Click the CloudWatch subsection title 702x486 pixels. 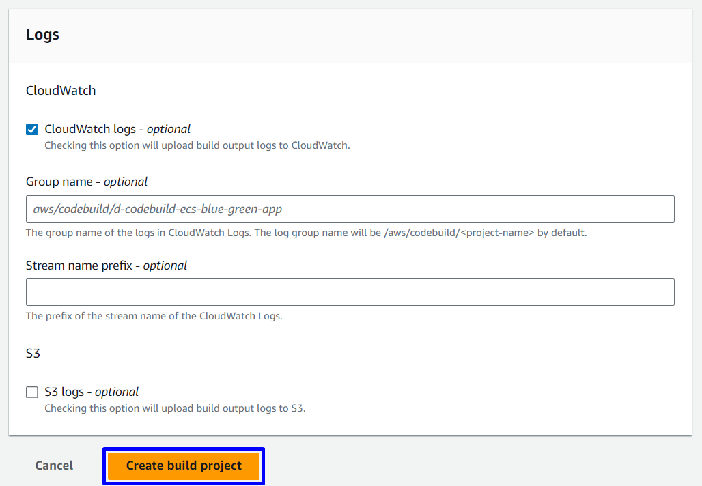61,90
